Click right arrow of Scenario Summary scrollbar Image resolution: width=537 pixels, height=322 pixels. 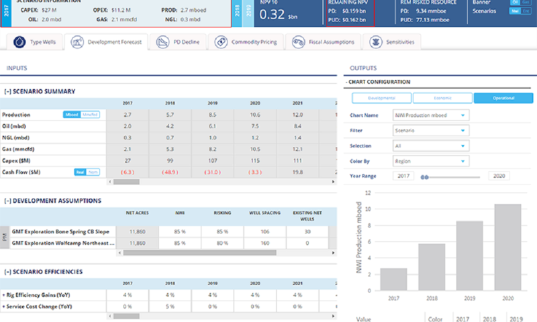click(x=333, y=182)
